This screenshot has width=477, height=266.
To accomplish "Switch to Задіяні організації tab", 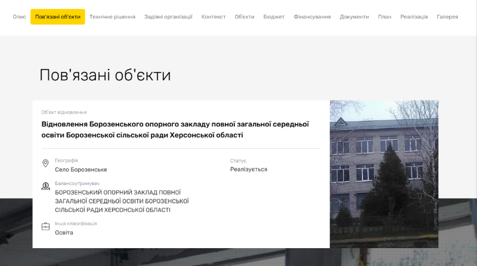I will (x=168, y=17).
